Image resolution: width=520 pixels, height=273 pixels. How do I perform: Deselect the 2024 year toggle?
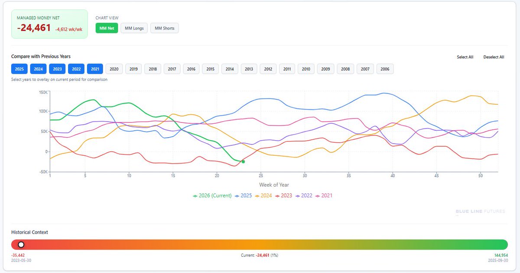pos(39,69)
